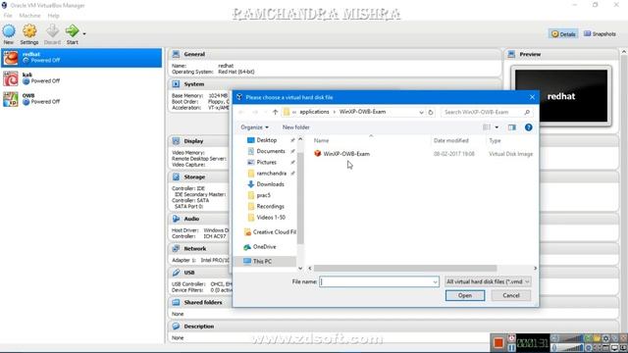Click the General section icon
Screen dimensions: 628x353
(x=176, y=54)
